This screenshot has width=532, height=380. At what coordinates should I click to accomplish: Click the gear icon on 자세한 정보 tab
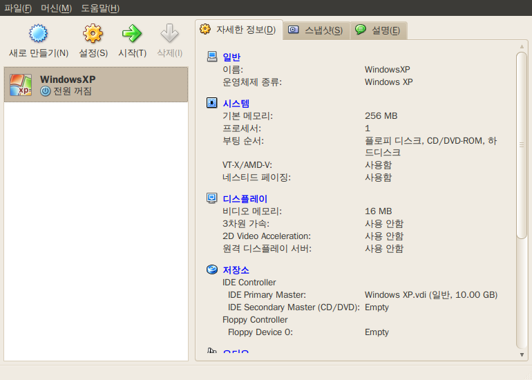tap(205, 29)
